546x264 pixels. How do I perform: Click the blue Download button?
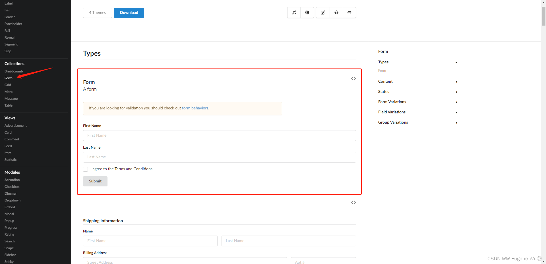coord(129,13)
